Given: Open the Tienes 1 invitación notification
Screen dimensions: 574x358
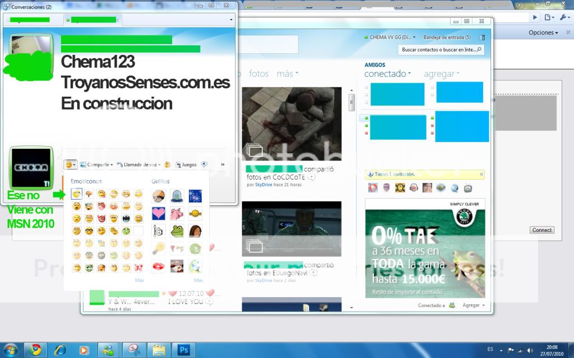Looking at the screenshot, I should pyautogui.click(x=395, y=175).
